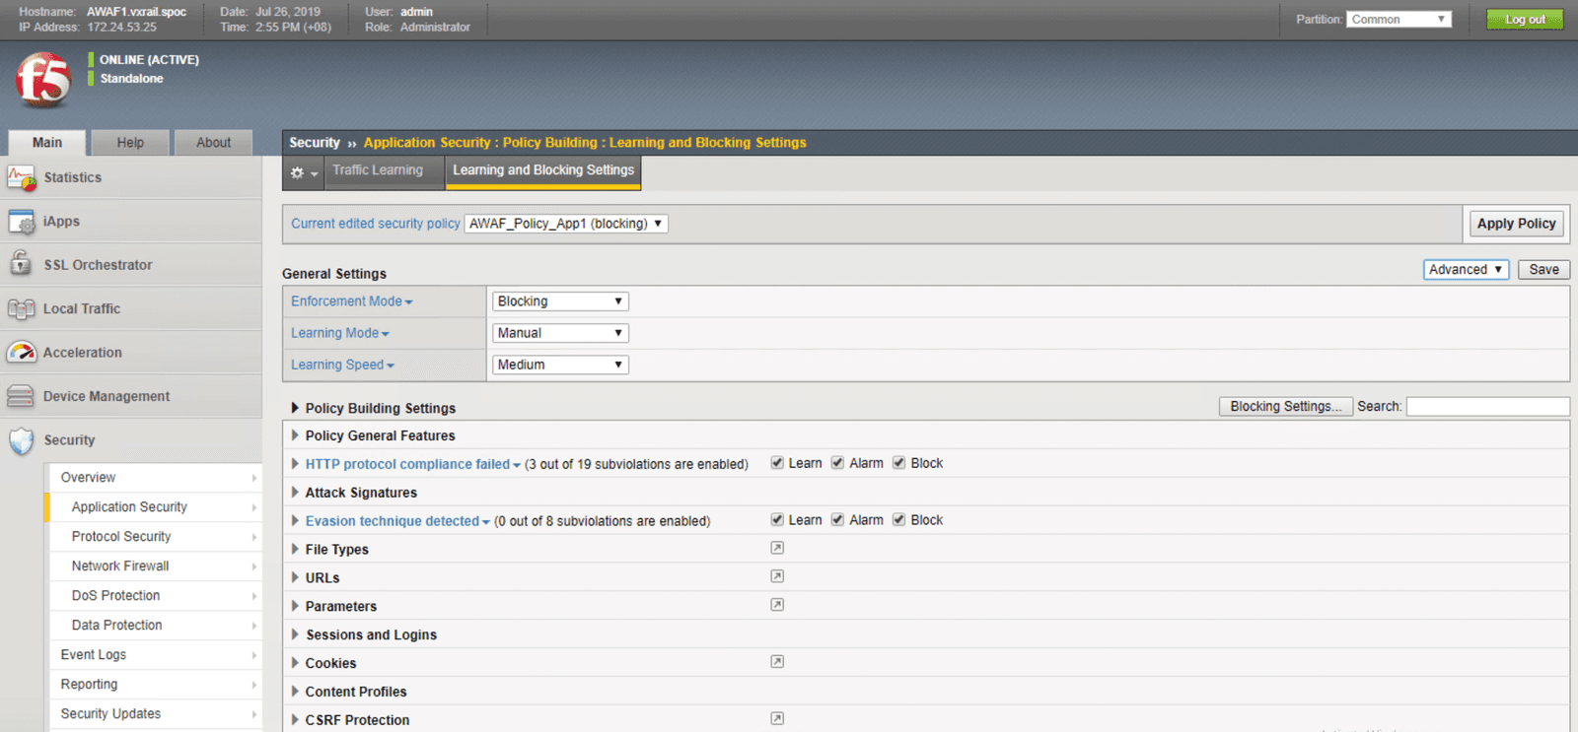
Task: Select the Help tab
Action: click(x=130, y=143)
